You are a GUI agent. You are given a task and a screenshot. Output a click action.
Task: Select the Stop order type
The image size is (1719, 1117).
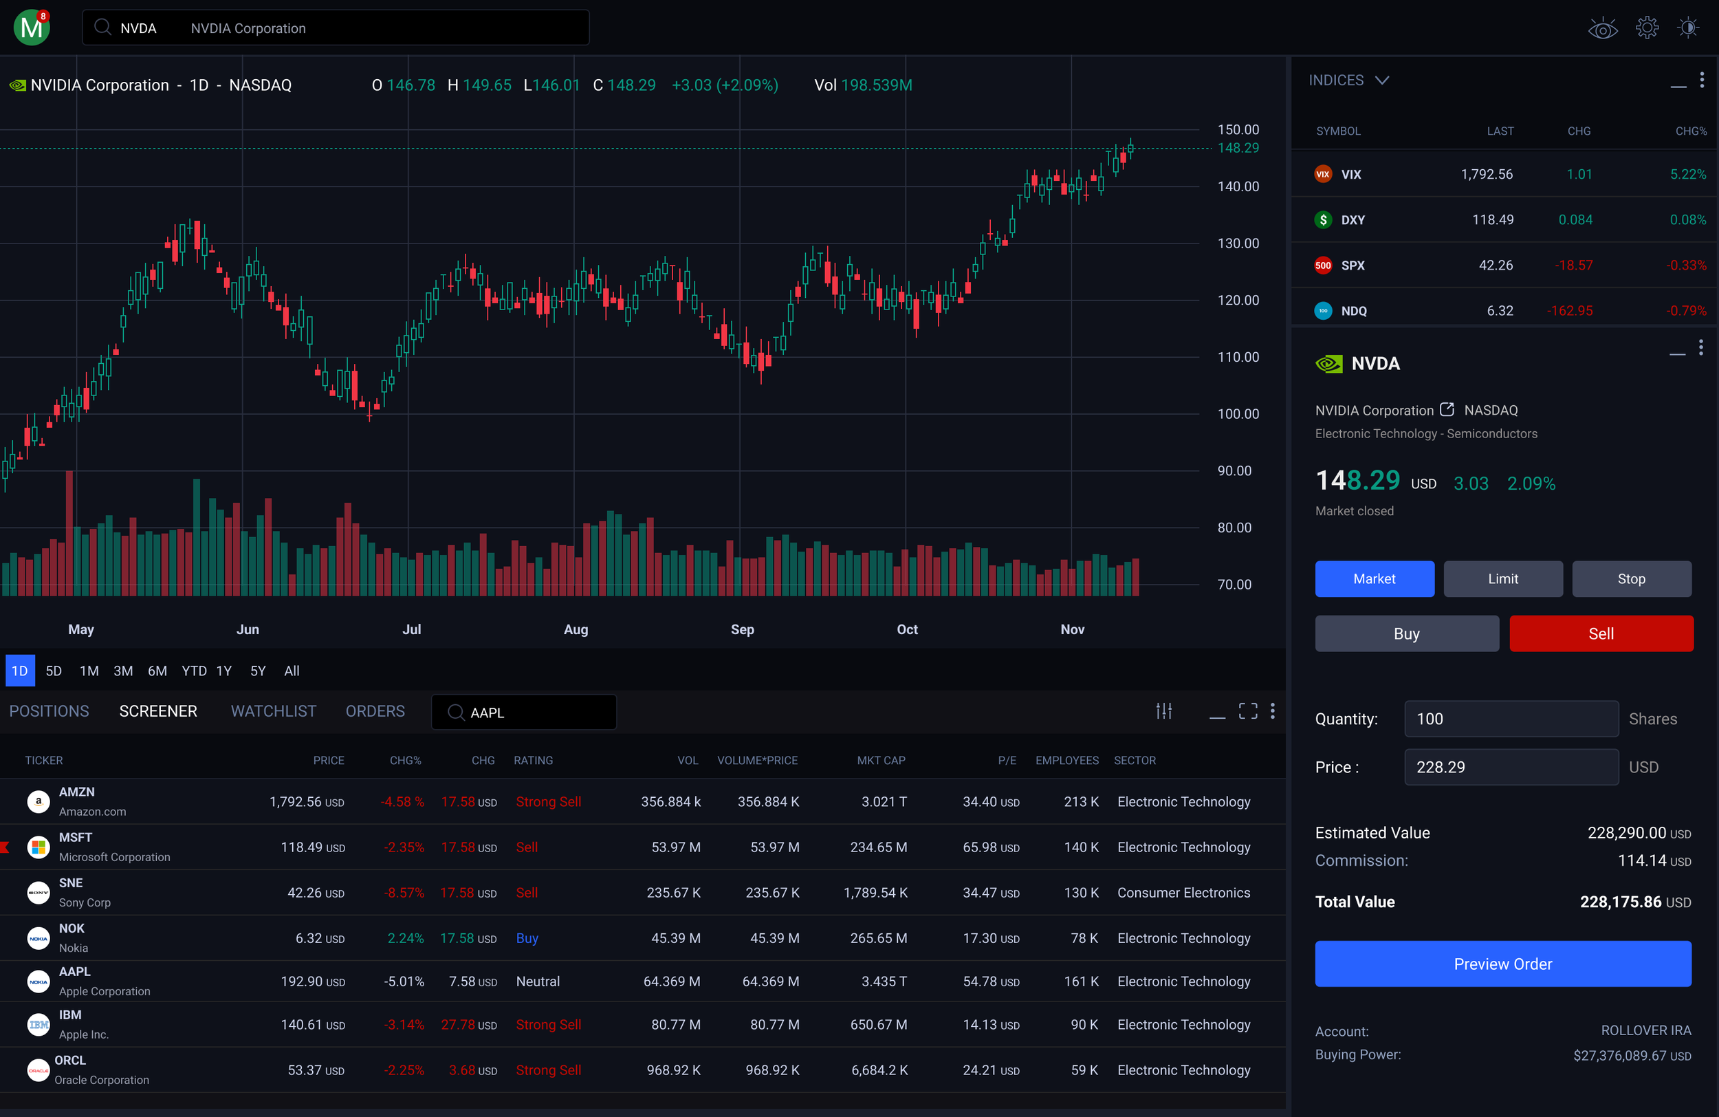[x=1631, y=578]
